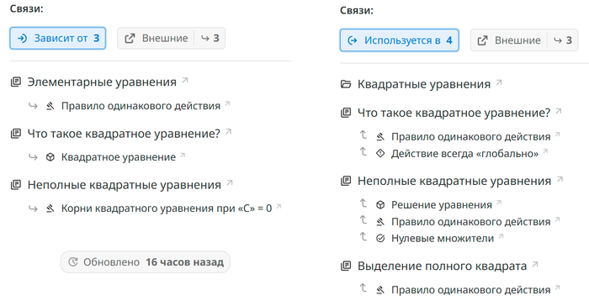589x306 pixels.
Task: Open «Нулевые множители» item
Action: point(443,239)
